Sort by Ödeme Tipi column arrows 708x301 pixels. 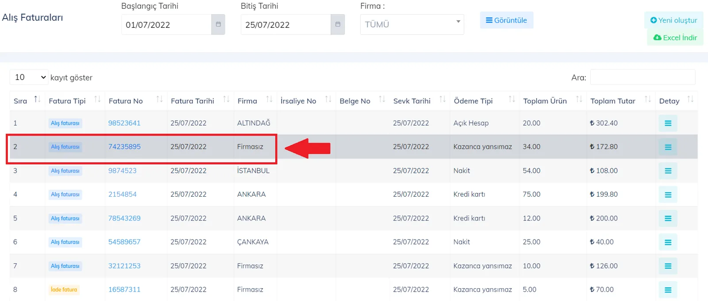click(x=512, y=99)
